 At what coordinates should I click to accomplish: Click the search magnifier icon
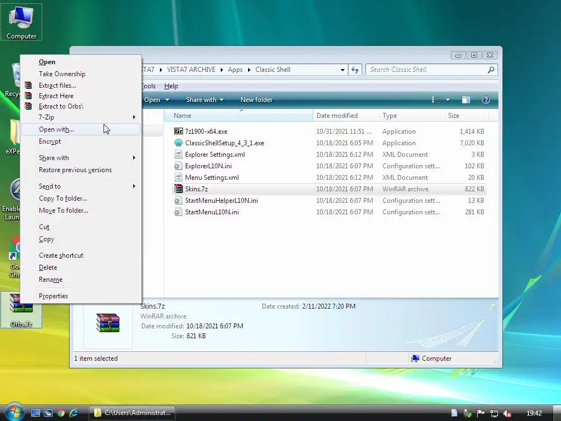coord(491,70)
